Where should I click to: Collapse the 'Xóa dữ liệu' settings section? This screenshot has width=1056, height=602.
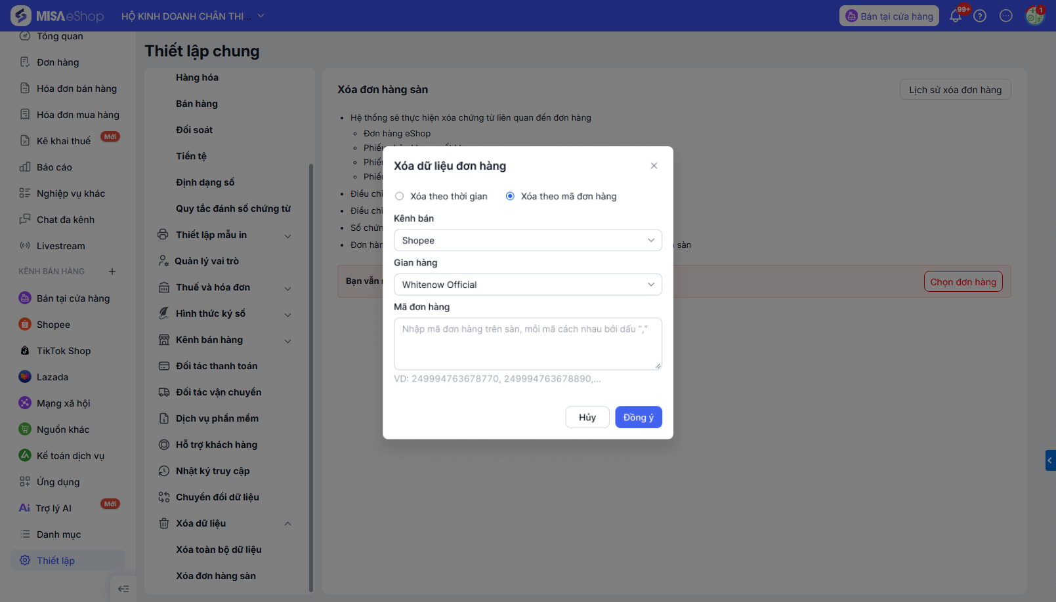pos(287,523)
